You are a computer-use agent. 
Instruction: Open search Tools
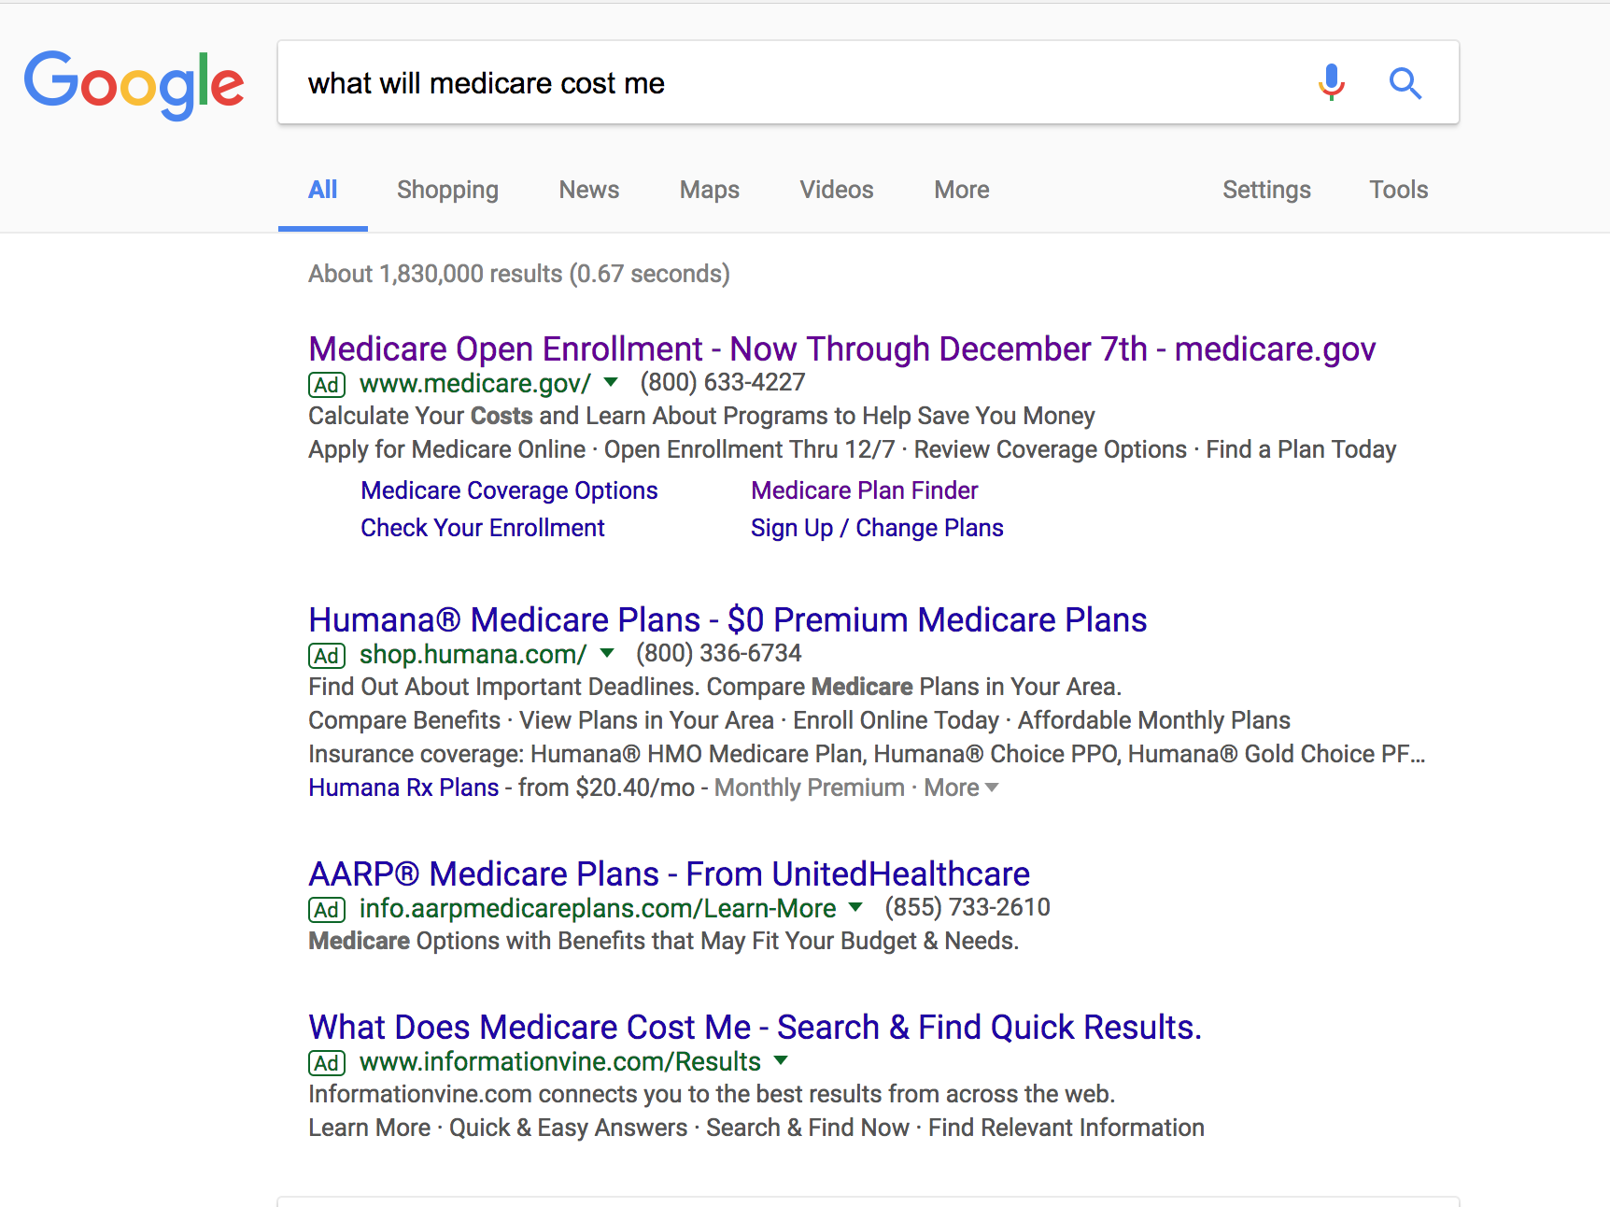1399,190
